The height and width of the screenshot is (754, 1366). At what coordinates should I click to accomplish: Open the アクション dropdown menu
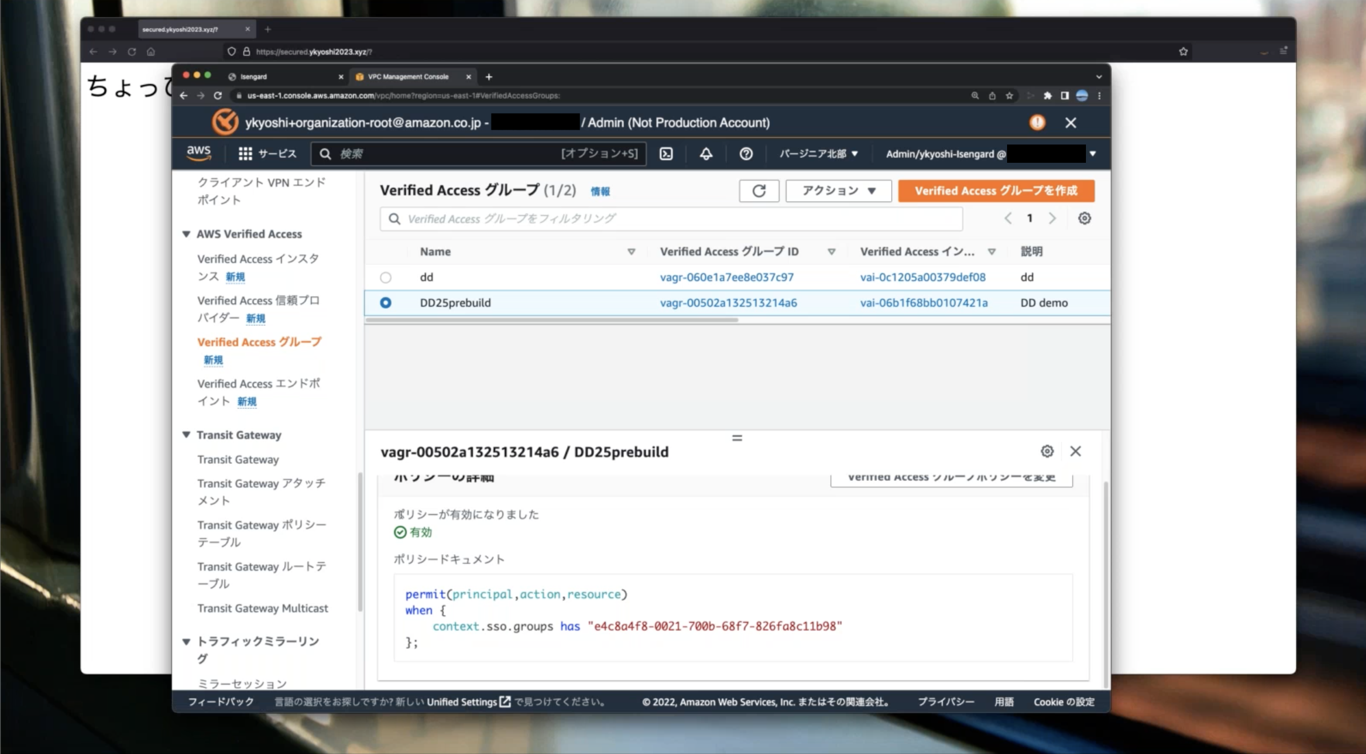pos(838,191)
